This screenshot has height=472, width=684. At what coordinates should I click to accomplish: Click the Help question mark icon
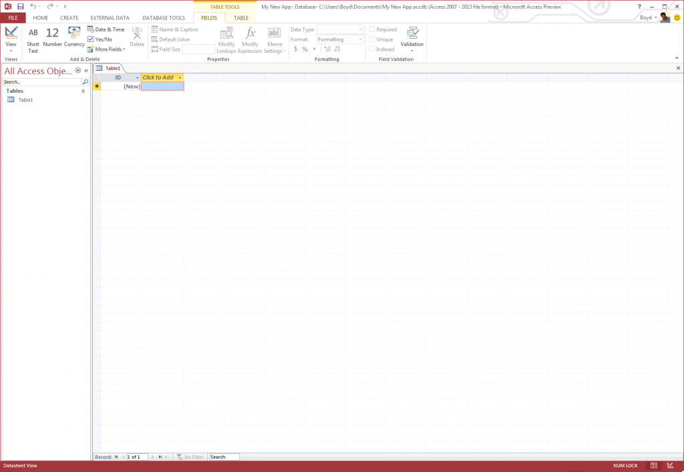pos(639,6)
